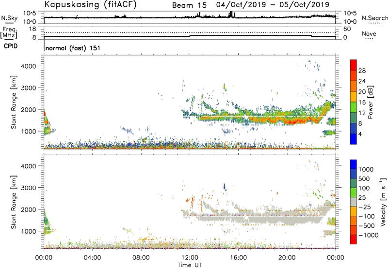Click the 28 label on power colorbar

(x=362, y=71)
